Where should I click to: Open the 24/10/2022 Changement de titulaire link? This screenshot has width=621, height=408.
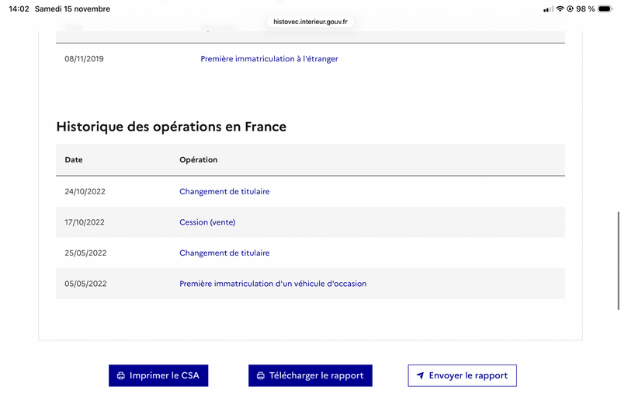(224, 191)
